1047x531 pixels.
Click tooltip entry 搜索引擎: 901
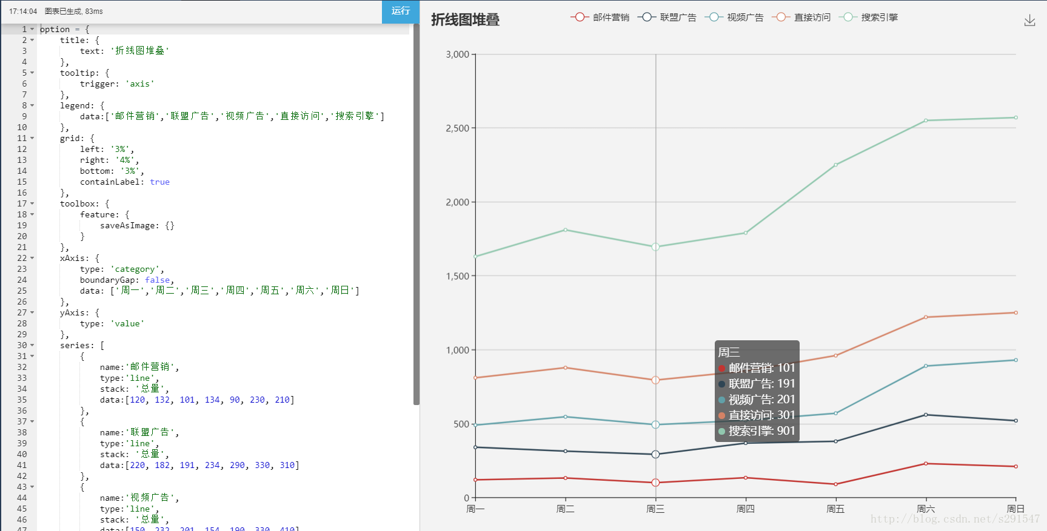757,431
